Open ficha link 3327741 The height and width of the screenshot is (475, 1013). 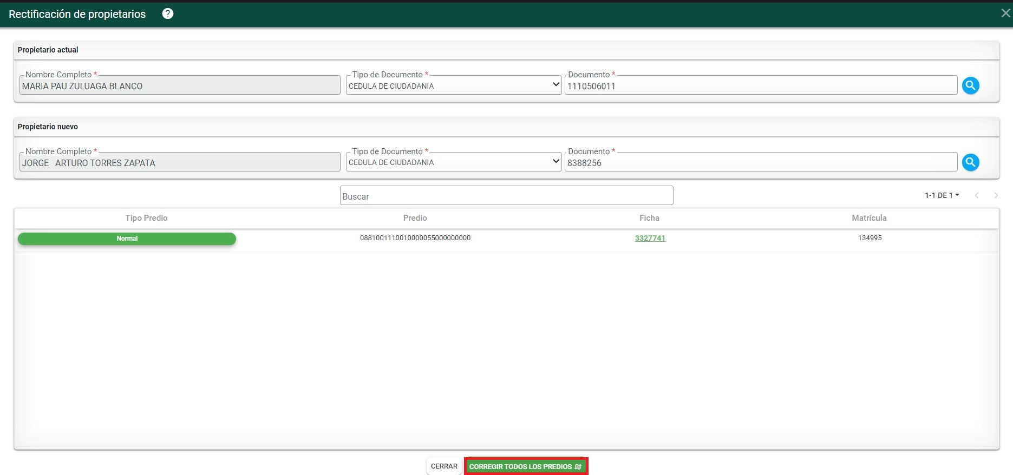[x=650, y=238]
